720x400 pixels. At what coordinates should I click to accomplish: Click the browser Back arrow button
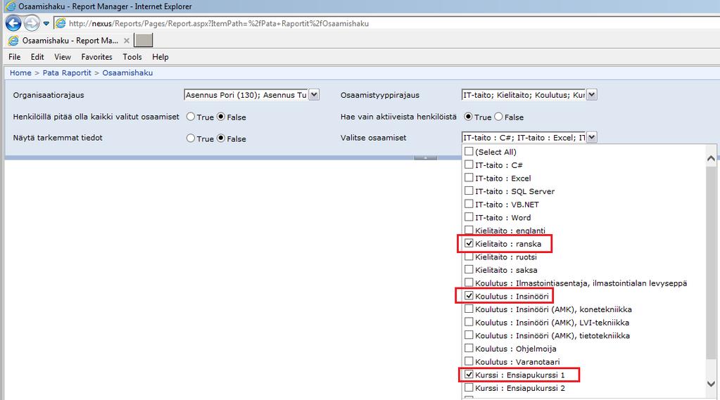13,23
